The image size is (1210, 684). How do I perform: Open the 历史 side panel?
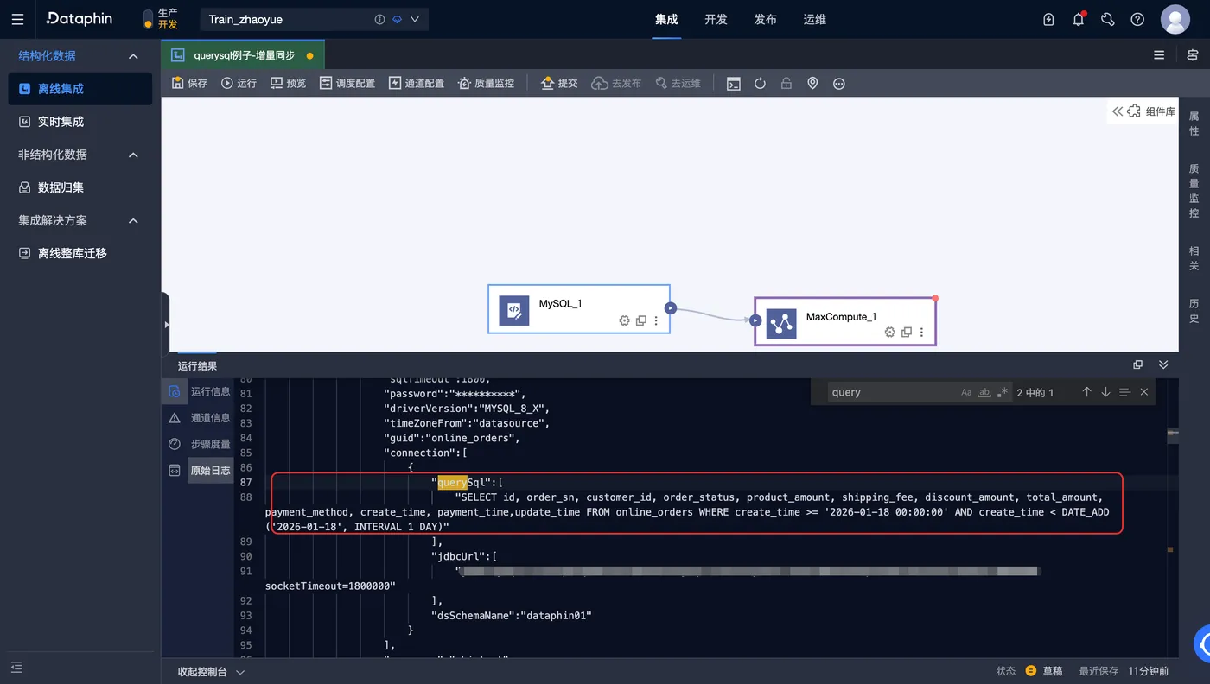1194,311
